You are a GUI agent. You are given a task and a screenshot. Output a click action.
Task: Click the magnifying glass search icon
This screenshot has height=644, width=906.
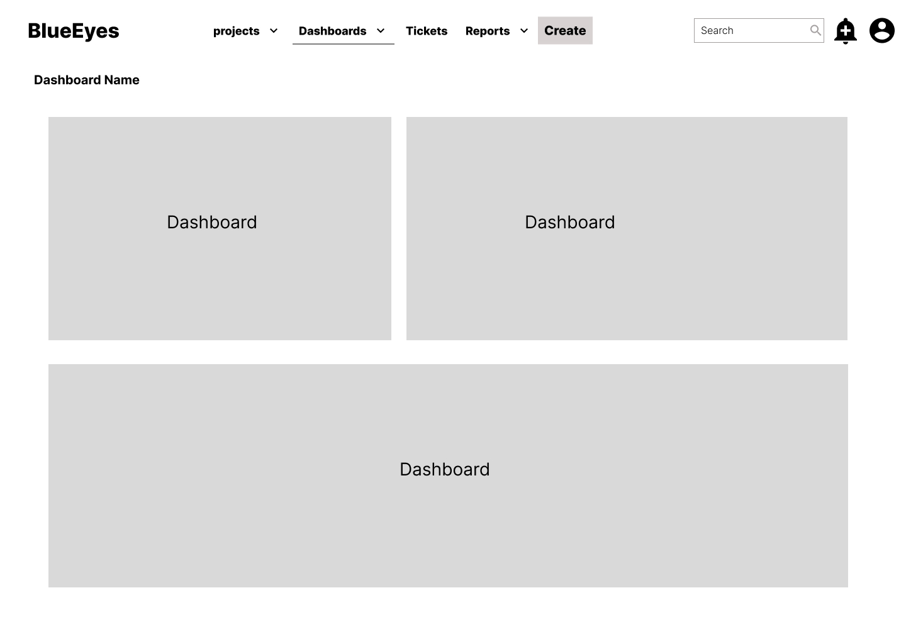coord(815,30)
